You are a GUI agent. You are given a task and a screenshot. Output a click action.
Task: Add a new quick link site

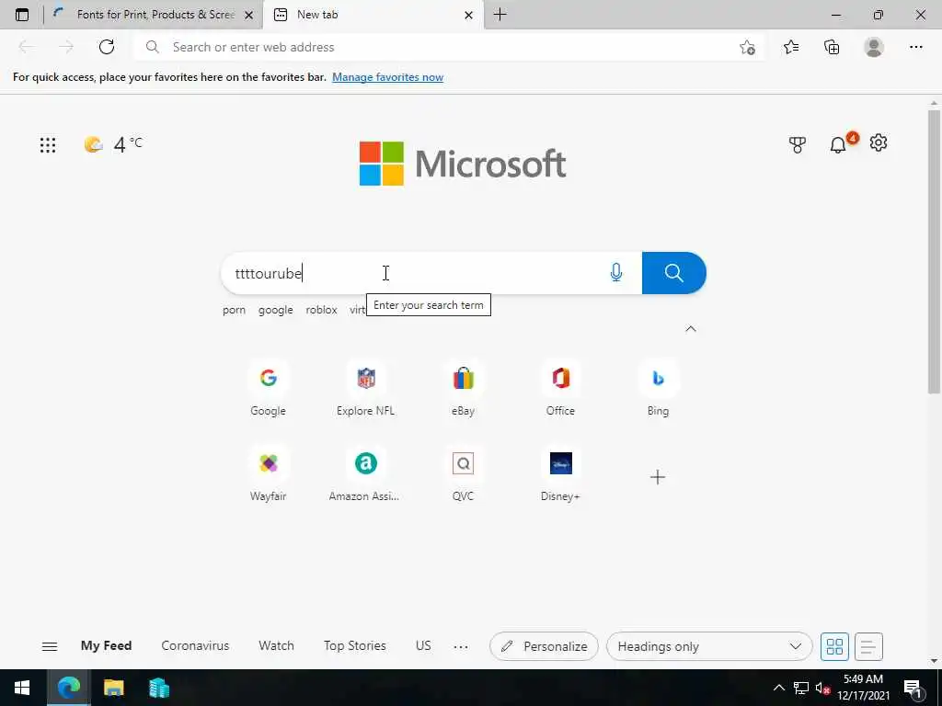pos(658,477)
